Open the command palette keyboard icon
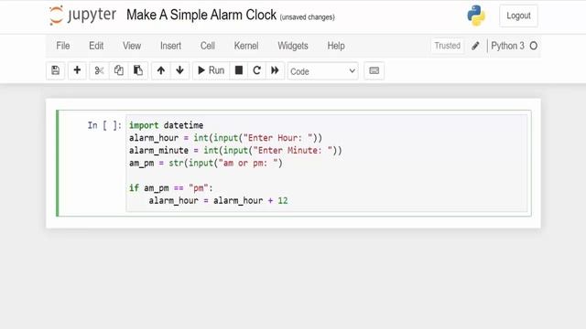 (x=374, y=70)
